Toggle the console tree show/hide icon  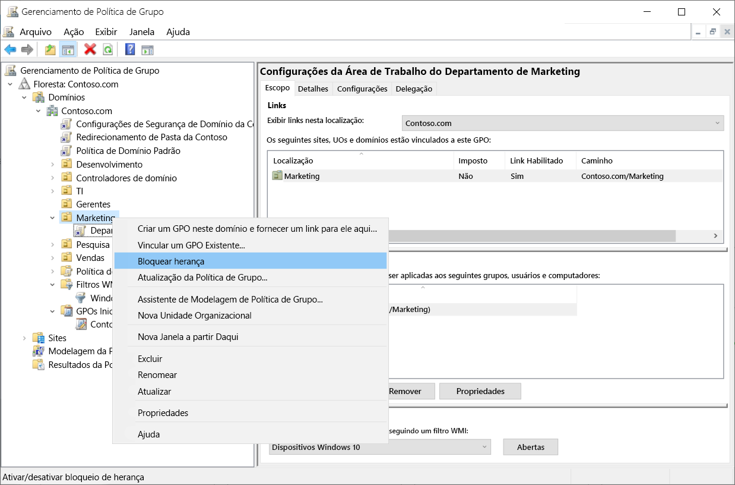(68, 49)
